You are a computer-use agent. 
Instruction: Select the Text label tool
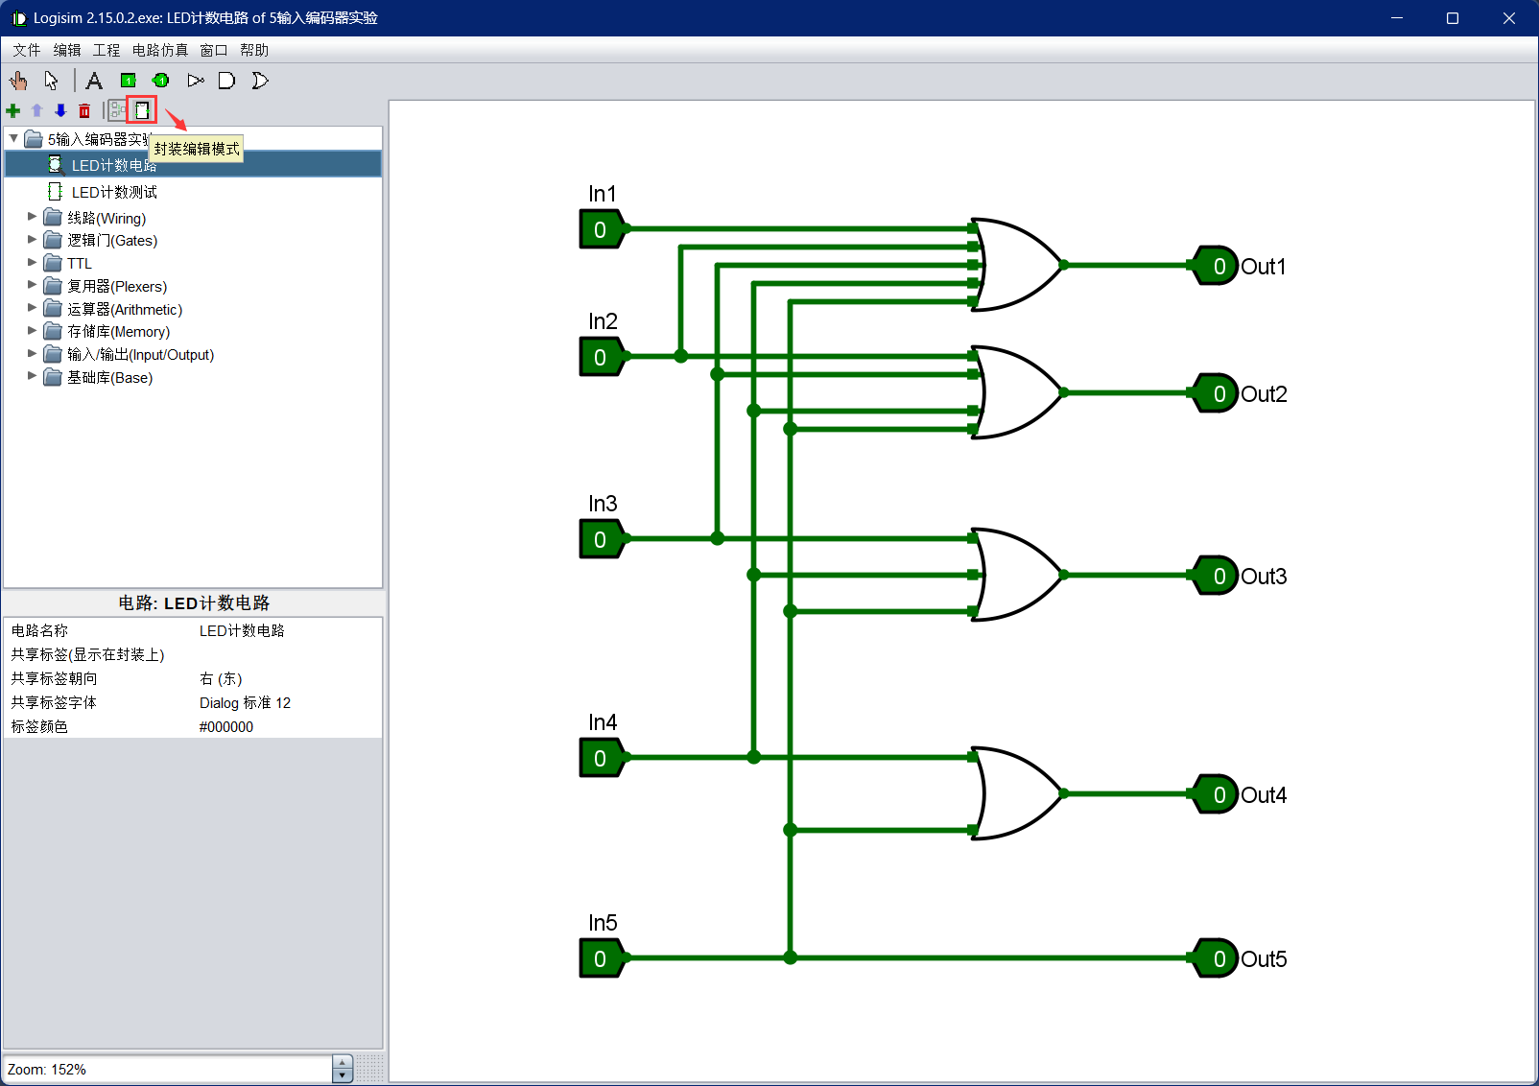pyautogui.click(x=94, y=81)
